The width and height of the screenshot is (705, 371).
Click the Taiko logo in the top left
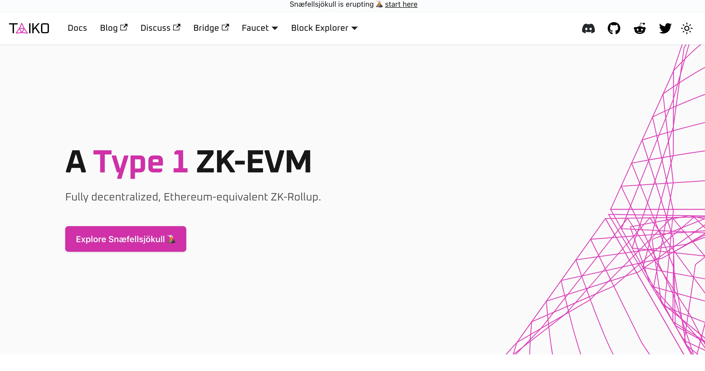(x=29, y=28)
